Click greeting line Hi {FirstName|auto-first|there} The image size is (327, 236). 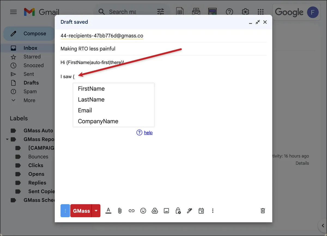click(92, 63)
